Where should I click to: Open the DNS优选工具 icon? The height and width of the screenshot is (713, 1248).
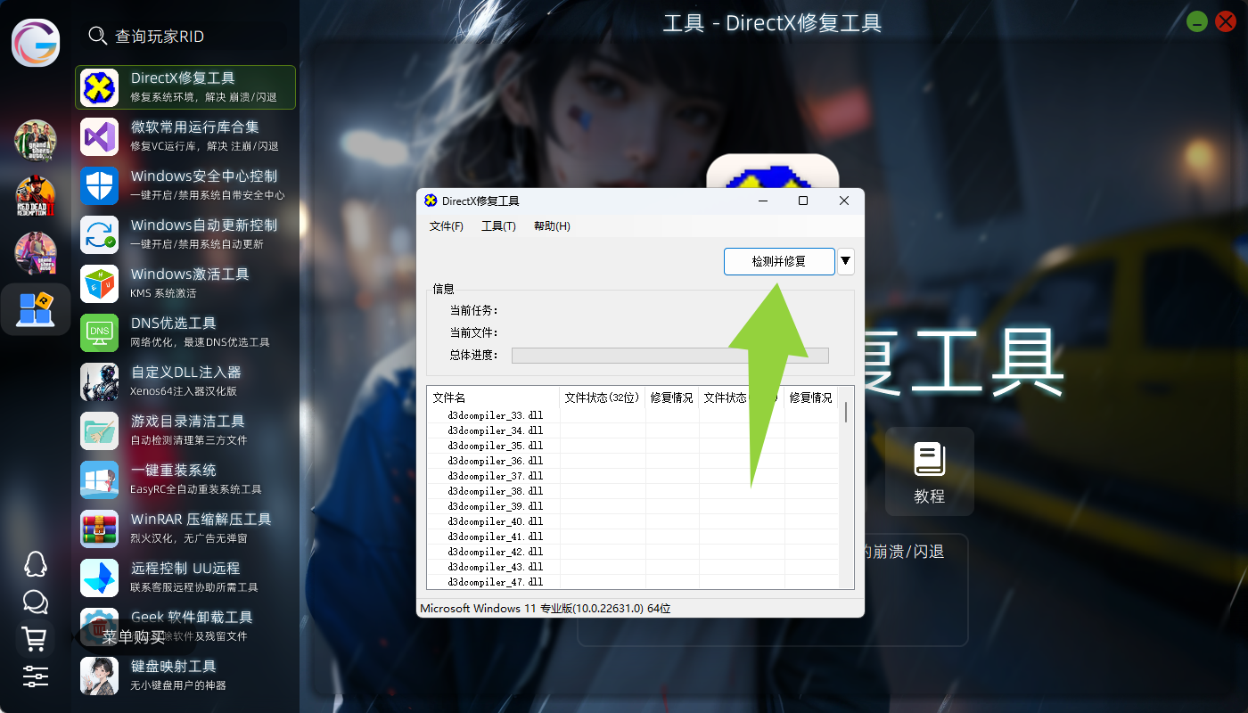pos(100,332)
